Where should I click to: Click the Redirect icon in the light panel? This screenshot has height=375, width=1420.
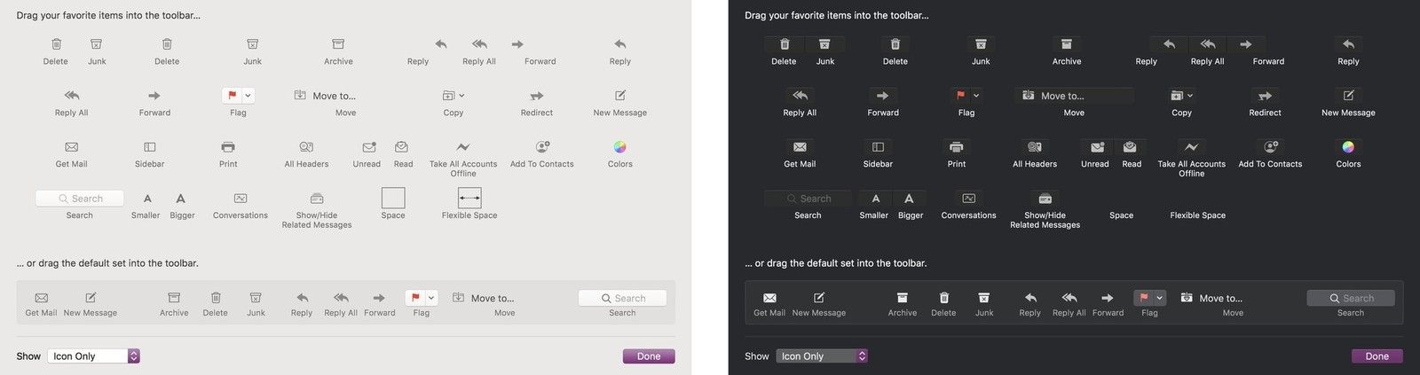(536, 96)
